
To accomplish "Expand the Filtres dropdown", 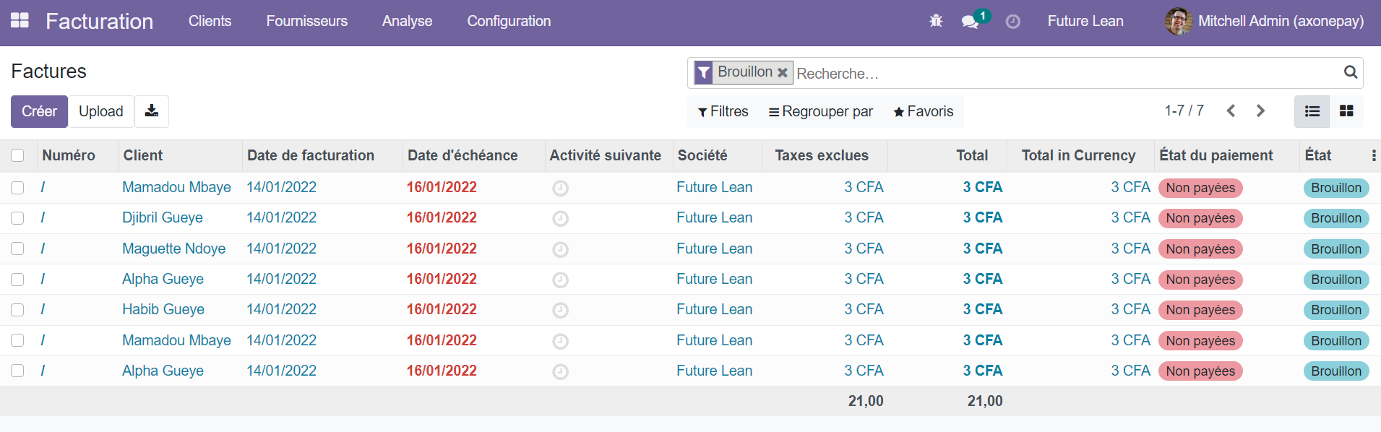I will 723,111.
